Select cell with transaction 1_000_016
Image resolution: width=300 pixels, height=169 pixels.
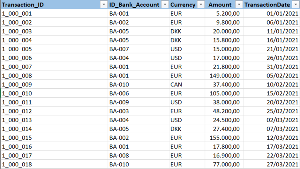54,147
